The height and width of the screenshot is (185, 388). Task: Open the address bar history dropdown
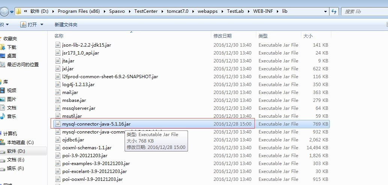[325, 11]
